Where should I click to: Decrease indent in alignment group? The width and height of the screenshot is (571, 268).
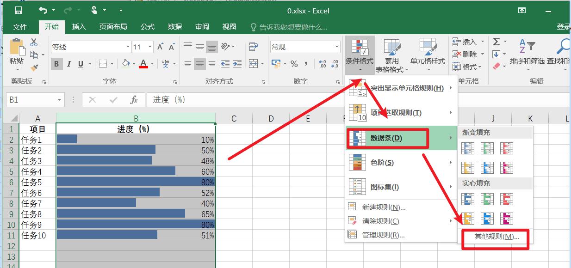225,64
